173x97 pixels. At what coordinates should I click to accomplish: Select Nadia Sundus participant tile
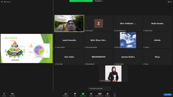point(157,23)
